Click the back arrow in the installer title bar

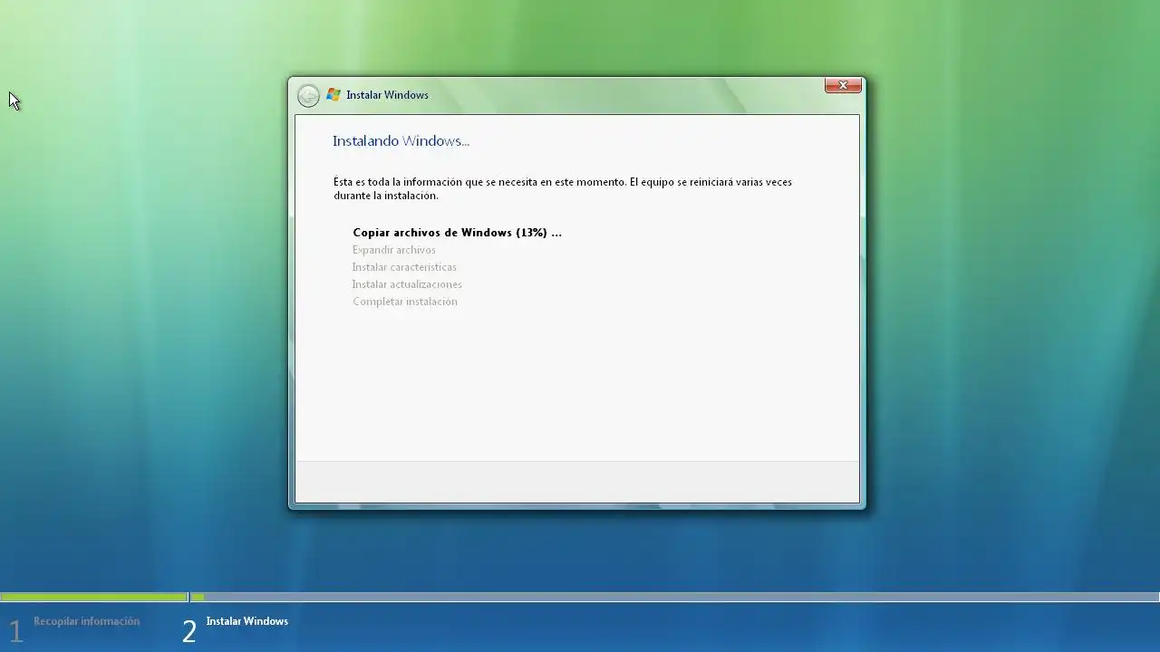[308, 95]
